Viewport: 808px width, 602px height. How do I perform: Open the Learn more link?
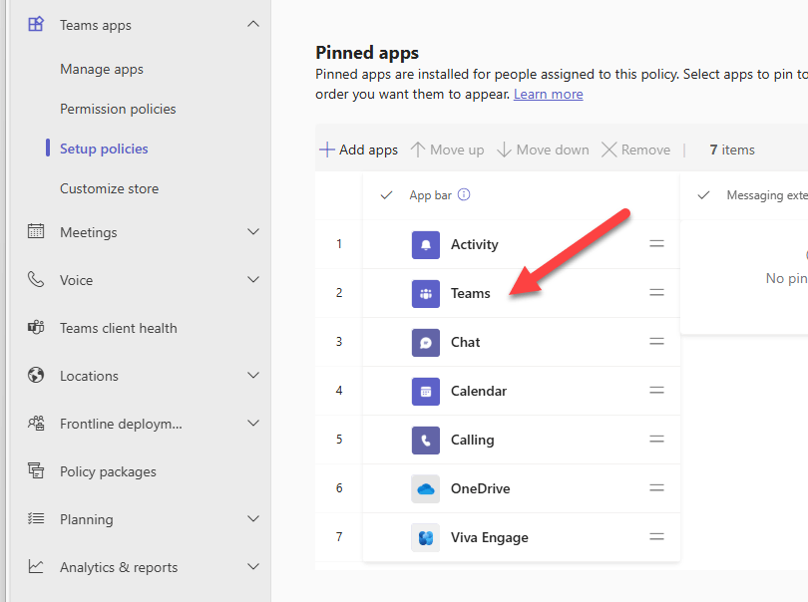[x=548, y=94]
